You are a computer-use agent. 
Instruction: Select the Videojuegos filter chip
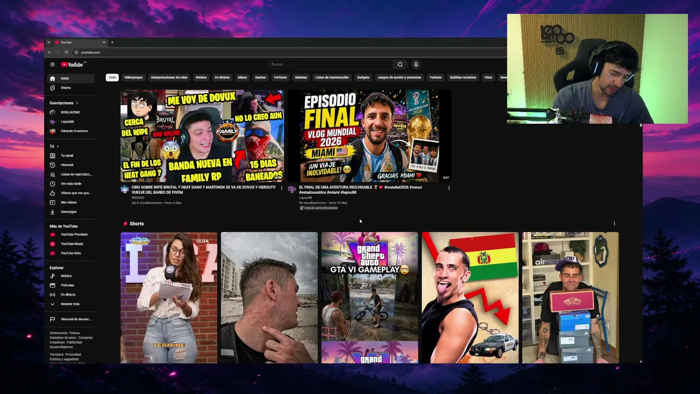pyautogui.click(x=133, y=77)
